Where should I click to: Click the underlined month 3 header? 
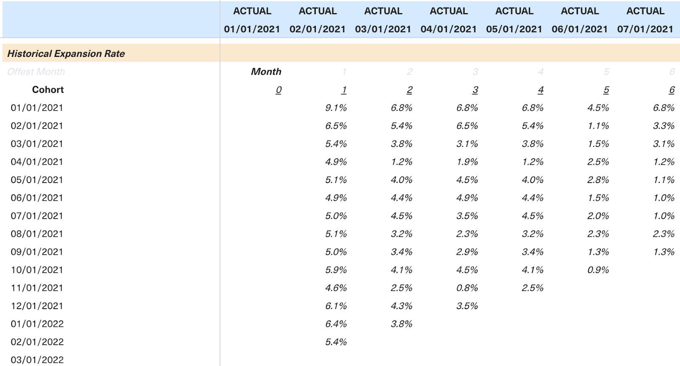tap(475, 90)
